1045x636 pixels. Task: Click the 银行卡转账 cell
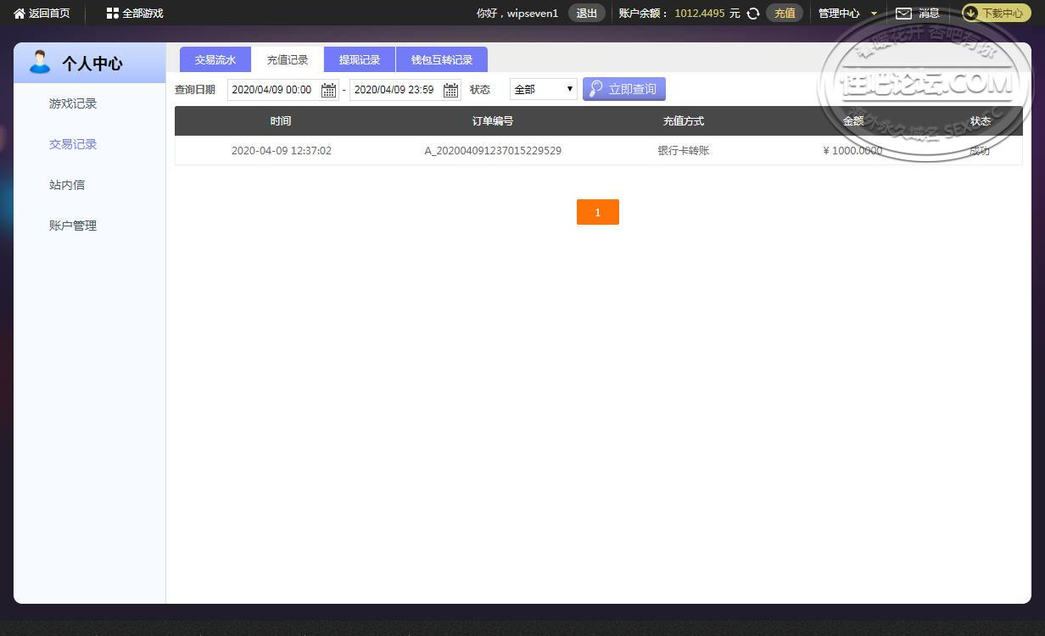click(684, 151)
